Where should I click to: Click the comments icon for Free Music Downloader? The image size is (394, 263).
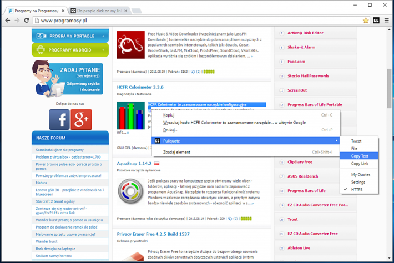click(193, 72)
